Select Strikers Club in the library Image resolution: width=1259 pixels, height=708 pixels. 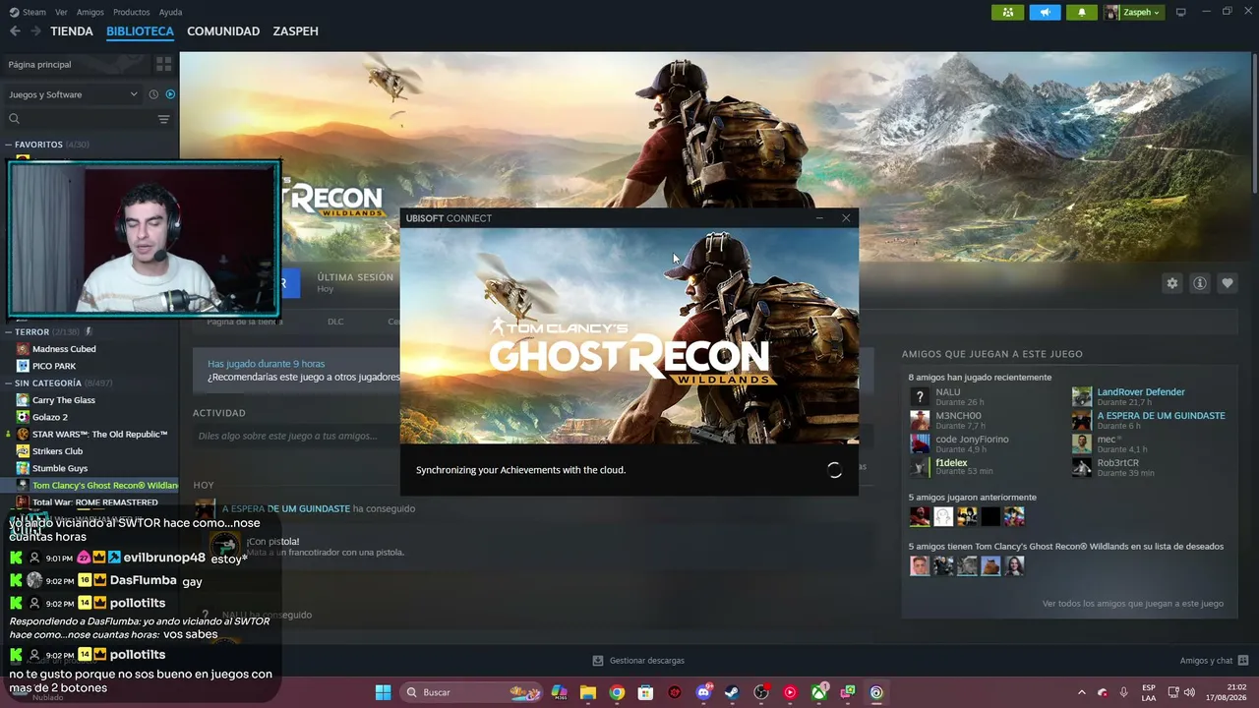click(x=57, y=451)
